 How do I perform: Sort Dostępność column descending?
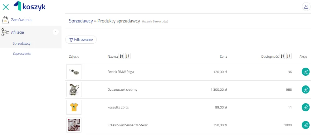click(x=289, y=56)
